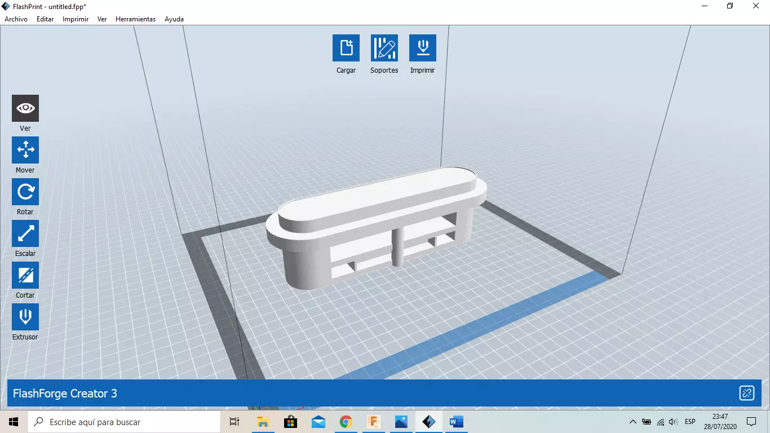Open the Archivo menu
Screen dimensions: 770x433
click(x=16, y=19)
